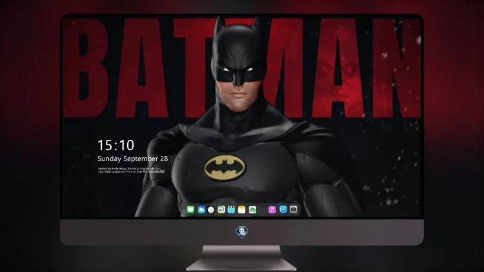Image resolution: width=484 pixels, height=272 pixels.
Task: Launch the teal clapperboard video app
Action: point(231,210)
